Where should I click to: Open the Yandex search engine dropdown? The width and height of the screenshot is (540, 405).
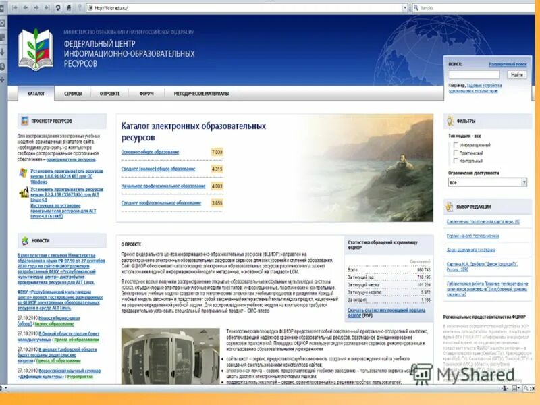click(x=416, y=7)
